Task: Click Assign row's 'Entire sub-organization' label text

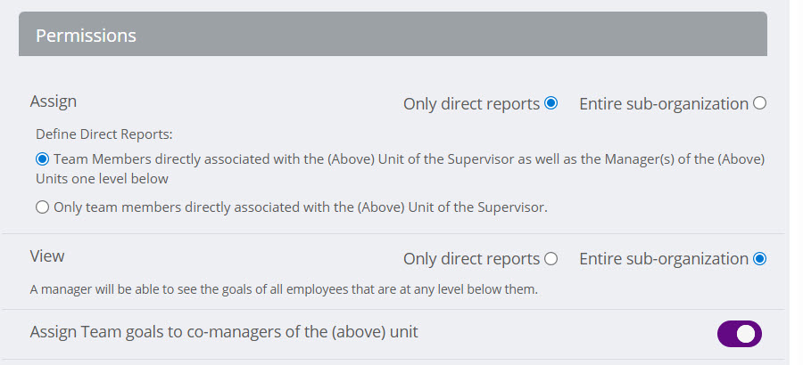Action: pyautogui.click(x=664, y=103)
